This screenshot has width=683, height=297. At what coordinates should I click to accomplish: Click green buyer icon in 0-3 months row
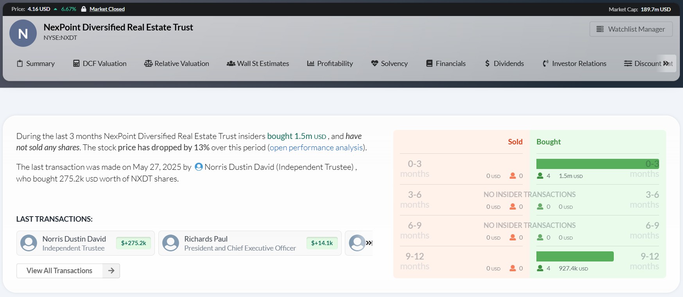540,176
